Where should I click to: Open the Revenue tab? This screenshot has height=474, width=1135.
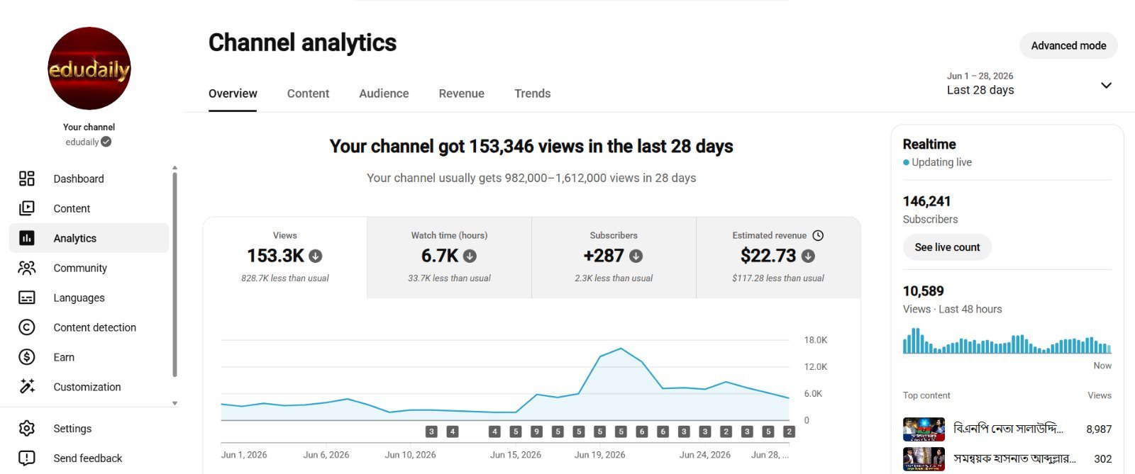(x=461, y=94)
